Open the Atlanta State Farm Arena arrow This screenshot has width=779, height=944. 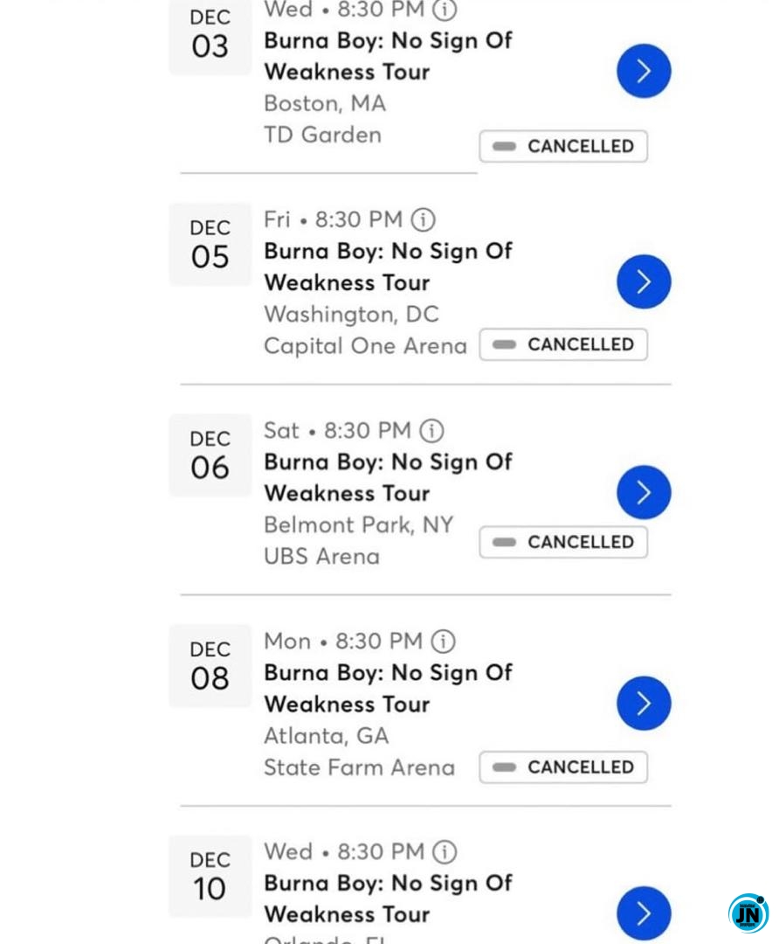(x=644, y=704)
